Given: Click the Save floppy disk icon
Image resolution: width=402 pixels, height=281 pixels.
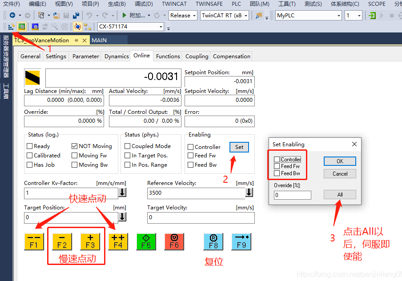Looking at the screenshot, I should 66,16.
